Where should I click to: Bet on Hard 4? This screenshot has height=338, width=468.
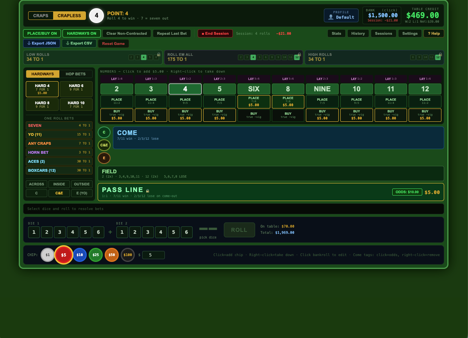(42, 89)
